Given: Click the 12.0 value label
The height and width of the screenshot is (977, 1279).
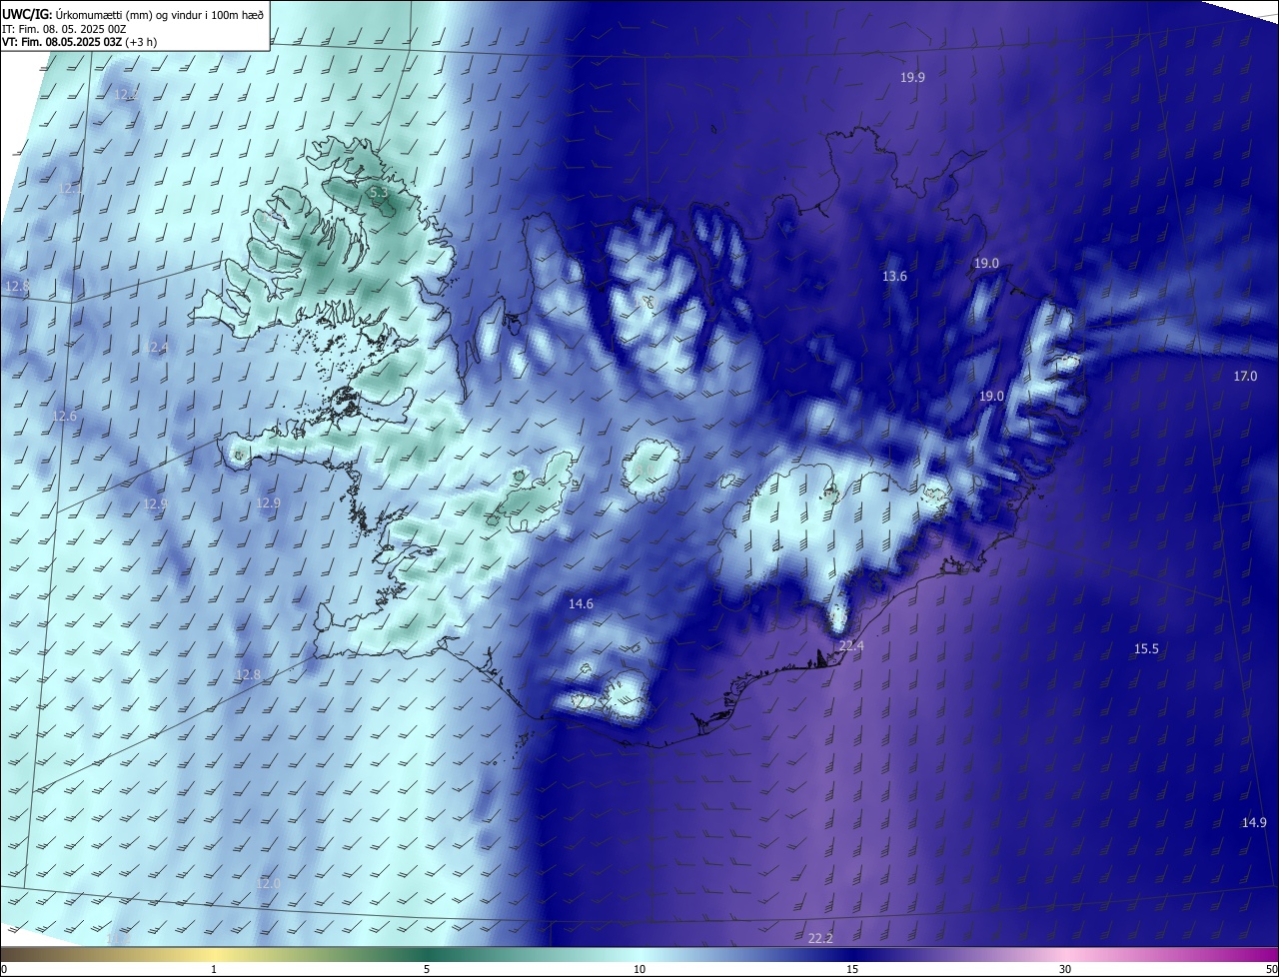Looking at the screenshot, I should point(268,884).
